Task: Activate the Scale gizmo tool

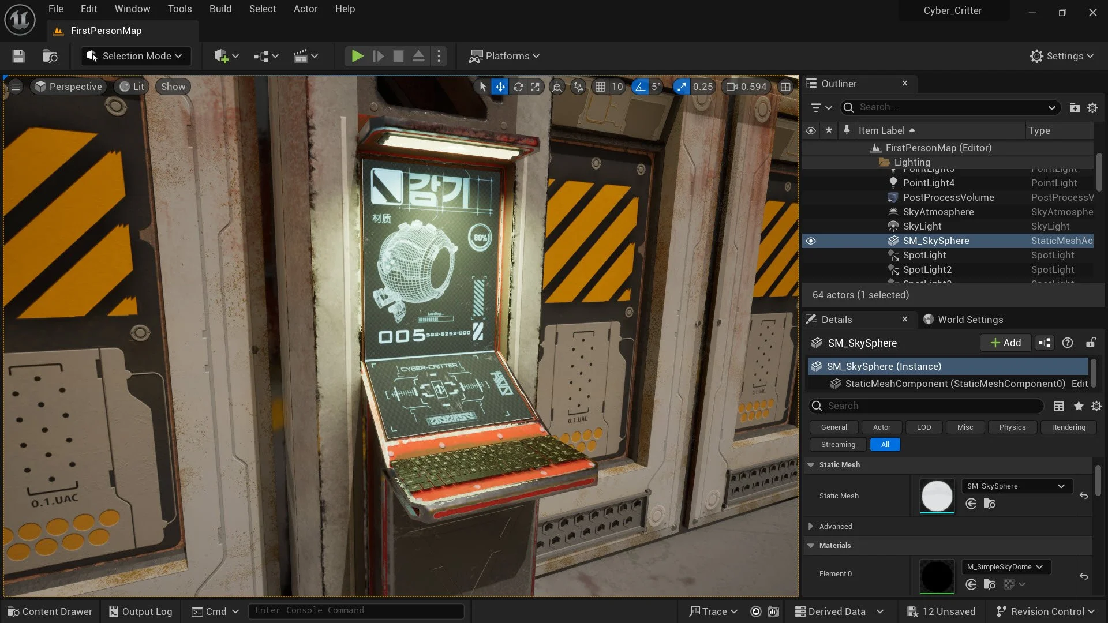Action: click(536, 87)
